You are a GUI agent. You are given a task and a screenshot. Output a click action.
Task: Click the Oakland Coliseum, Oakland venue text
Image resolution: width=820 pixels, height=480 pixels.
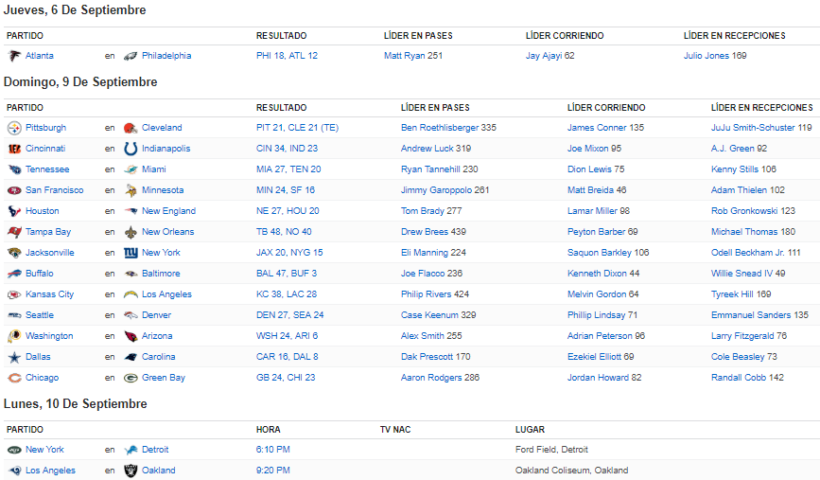click(571, 471)
